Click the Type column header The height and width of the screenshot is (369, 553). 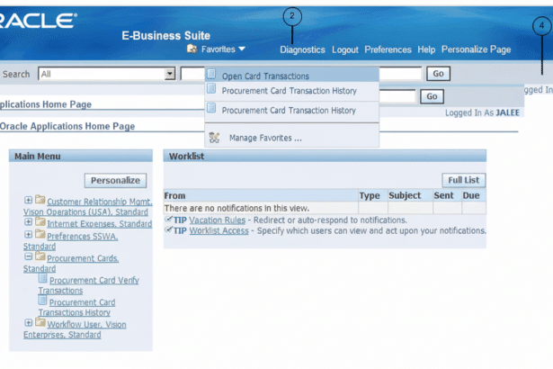(373, 195)
